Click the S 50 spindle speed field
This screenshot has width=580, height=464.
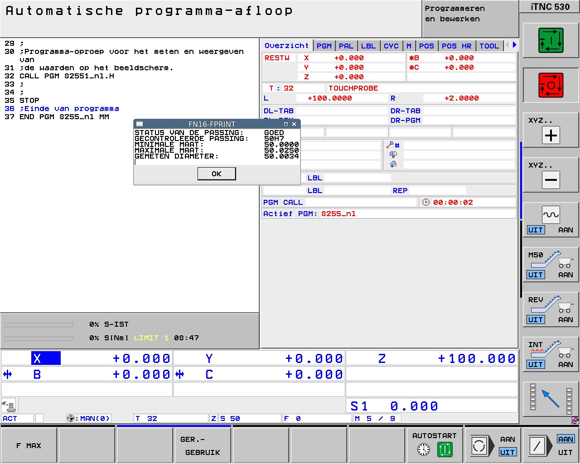click(x=249, y=418)
